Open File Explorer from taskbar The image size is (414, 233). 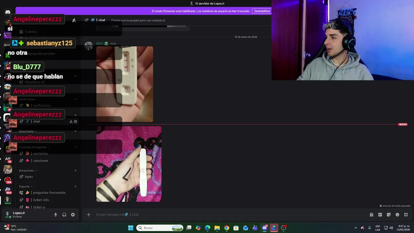pyautogui.click(x=217, y=228)
